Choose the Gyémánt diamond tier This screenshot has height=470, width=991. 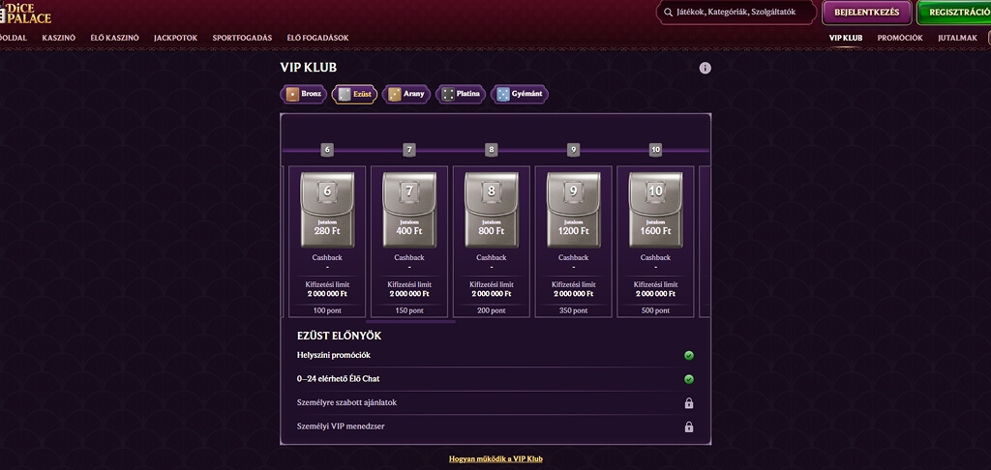520,94
